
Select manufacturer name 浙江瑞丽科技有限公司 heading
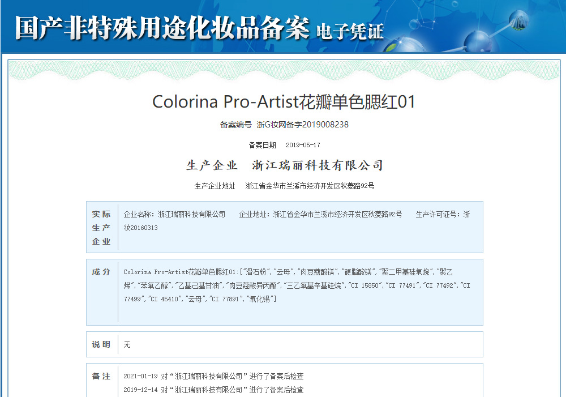pos(318,165)
